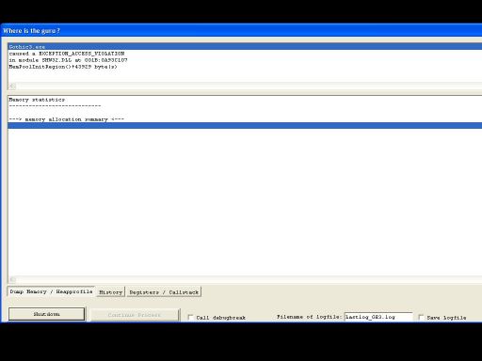Click the highlighted blank row in the memory panel
Screen dimensions: 482x361
tap(245, 126)
